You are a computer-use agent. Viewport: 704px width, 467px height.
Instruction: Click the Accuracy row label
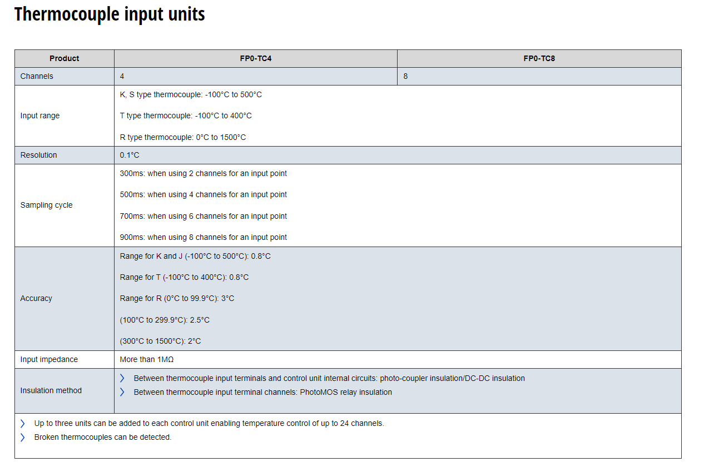pyautogui.click(x=36, y=298)
